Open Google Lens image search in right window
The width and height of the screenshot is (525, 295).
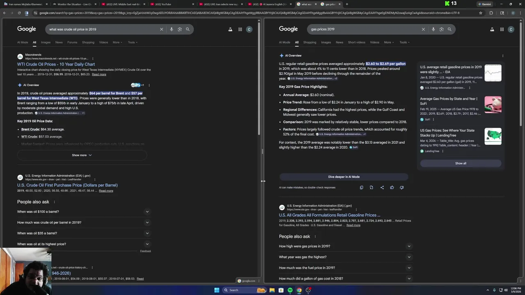[441, 29]
